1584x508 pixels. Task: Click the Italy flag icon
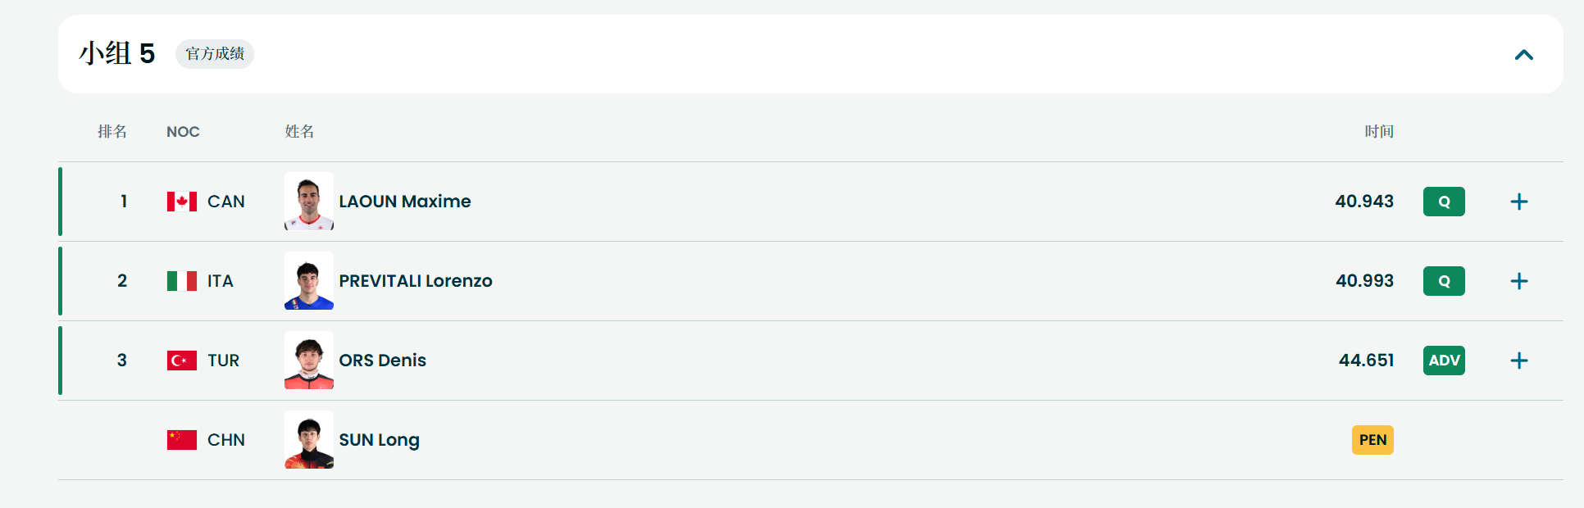181,281
